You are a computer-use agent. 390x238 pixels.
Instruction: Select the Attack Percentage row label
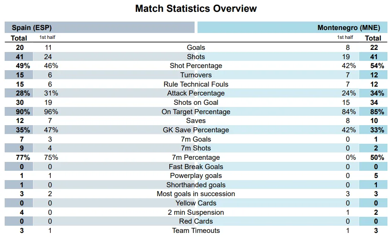pyautogui.click(x=196, y=93)
